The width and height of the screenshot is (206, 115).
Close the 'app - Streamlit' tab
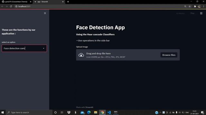pos(63,2)
